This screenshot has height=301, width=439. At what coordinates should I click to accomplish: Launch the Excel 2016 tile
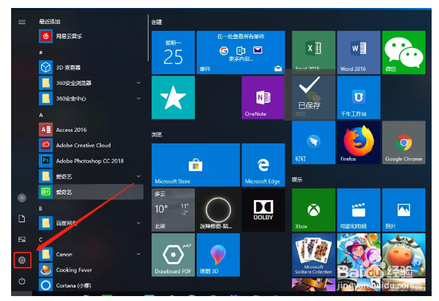tap(314, 50)
